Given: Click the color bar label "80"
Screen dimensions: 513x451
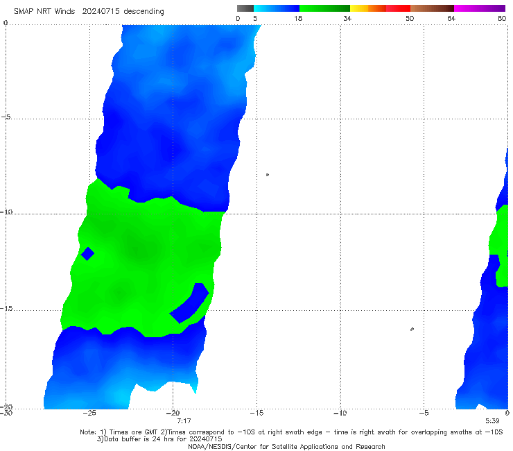Looking at the screenshot, I should pyautogui.click(x=502, y=18).
